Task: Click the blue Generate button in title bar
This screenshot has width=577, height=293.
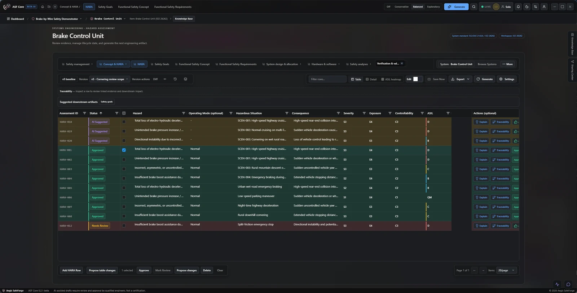Action: [x=456, y=7]
